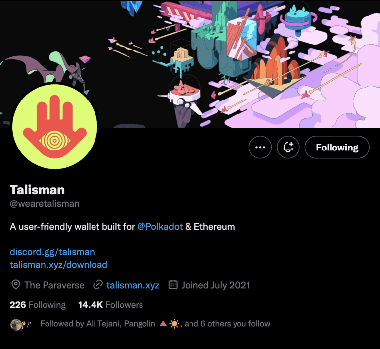380x349 pixels.
Task: Show followers you know: Ali Tejani, Pangolin
Action: coord(155,324)
